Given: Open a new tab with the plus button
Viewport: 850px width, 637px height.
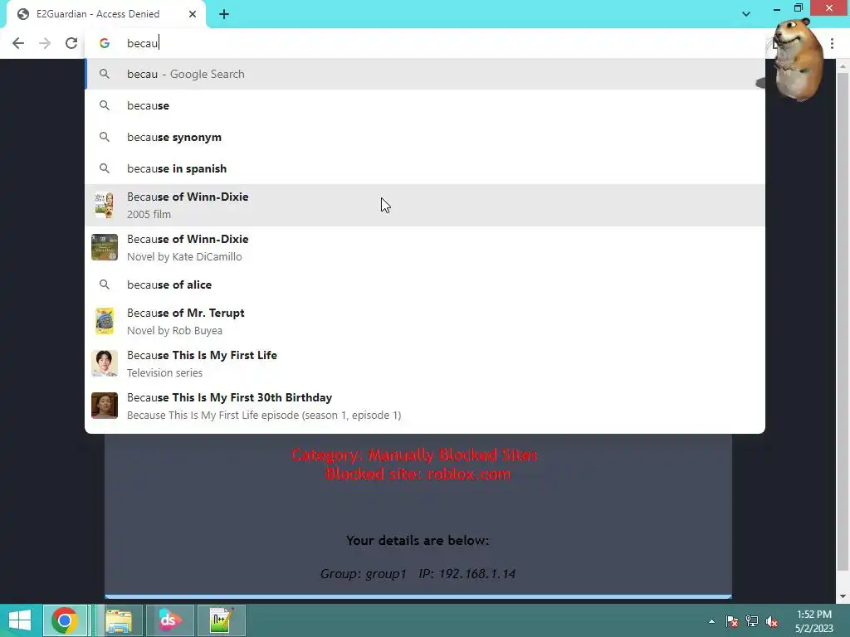Looking at the screenshot, I should click(224, 14).
